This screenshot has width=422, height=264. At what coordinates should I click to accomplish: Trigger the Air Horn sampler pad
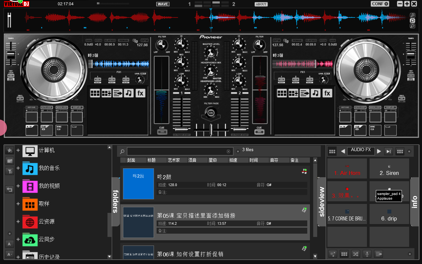point(347,169)
